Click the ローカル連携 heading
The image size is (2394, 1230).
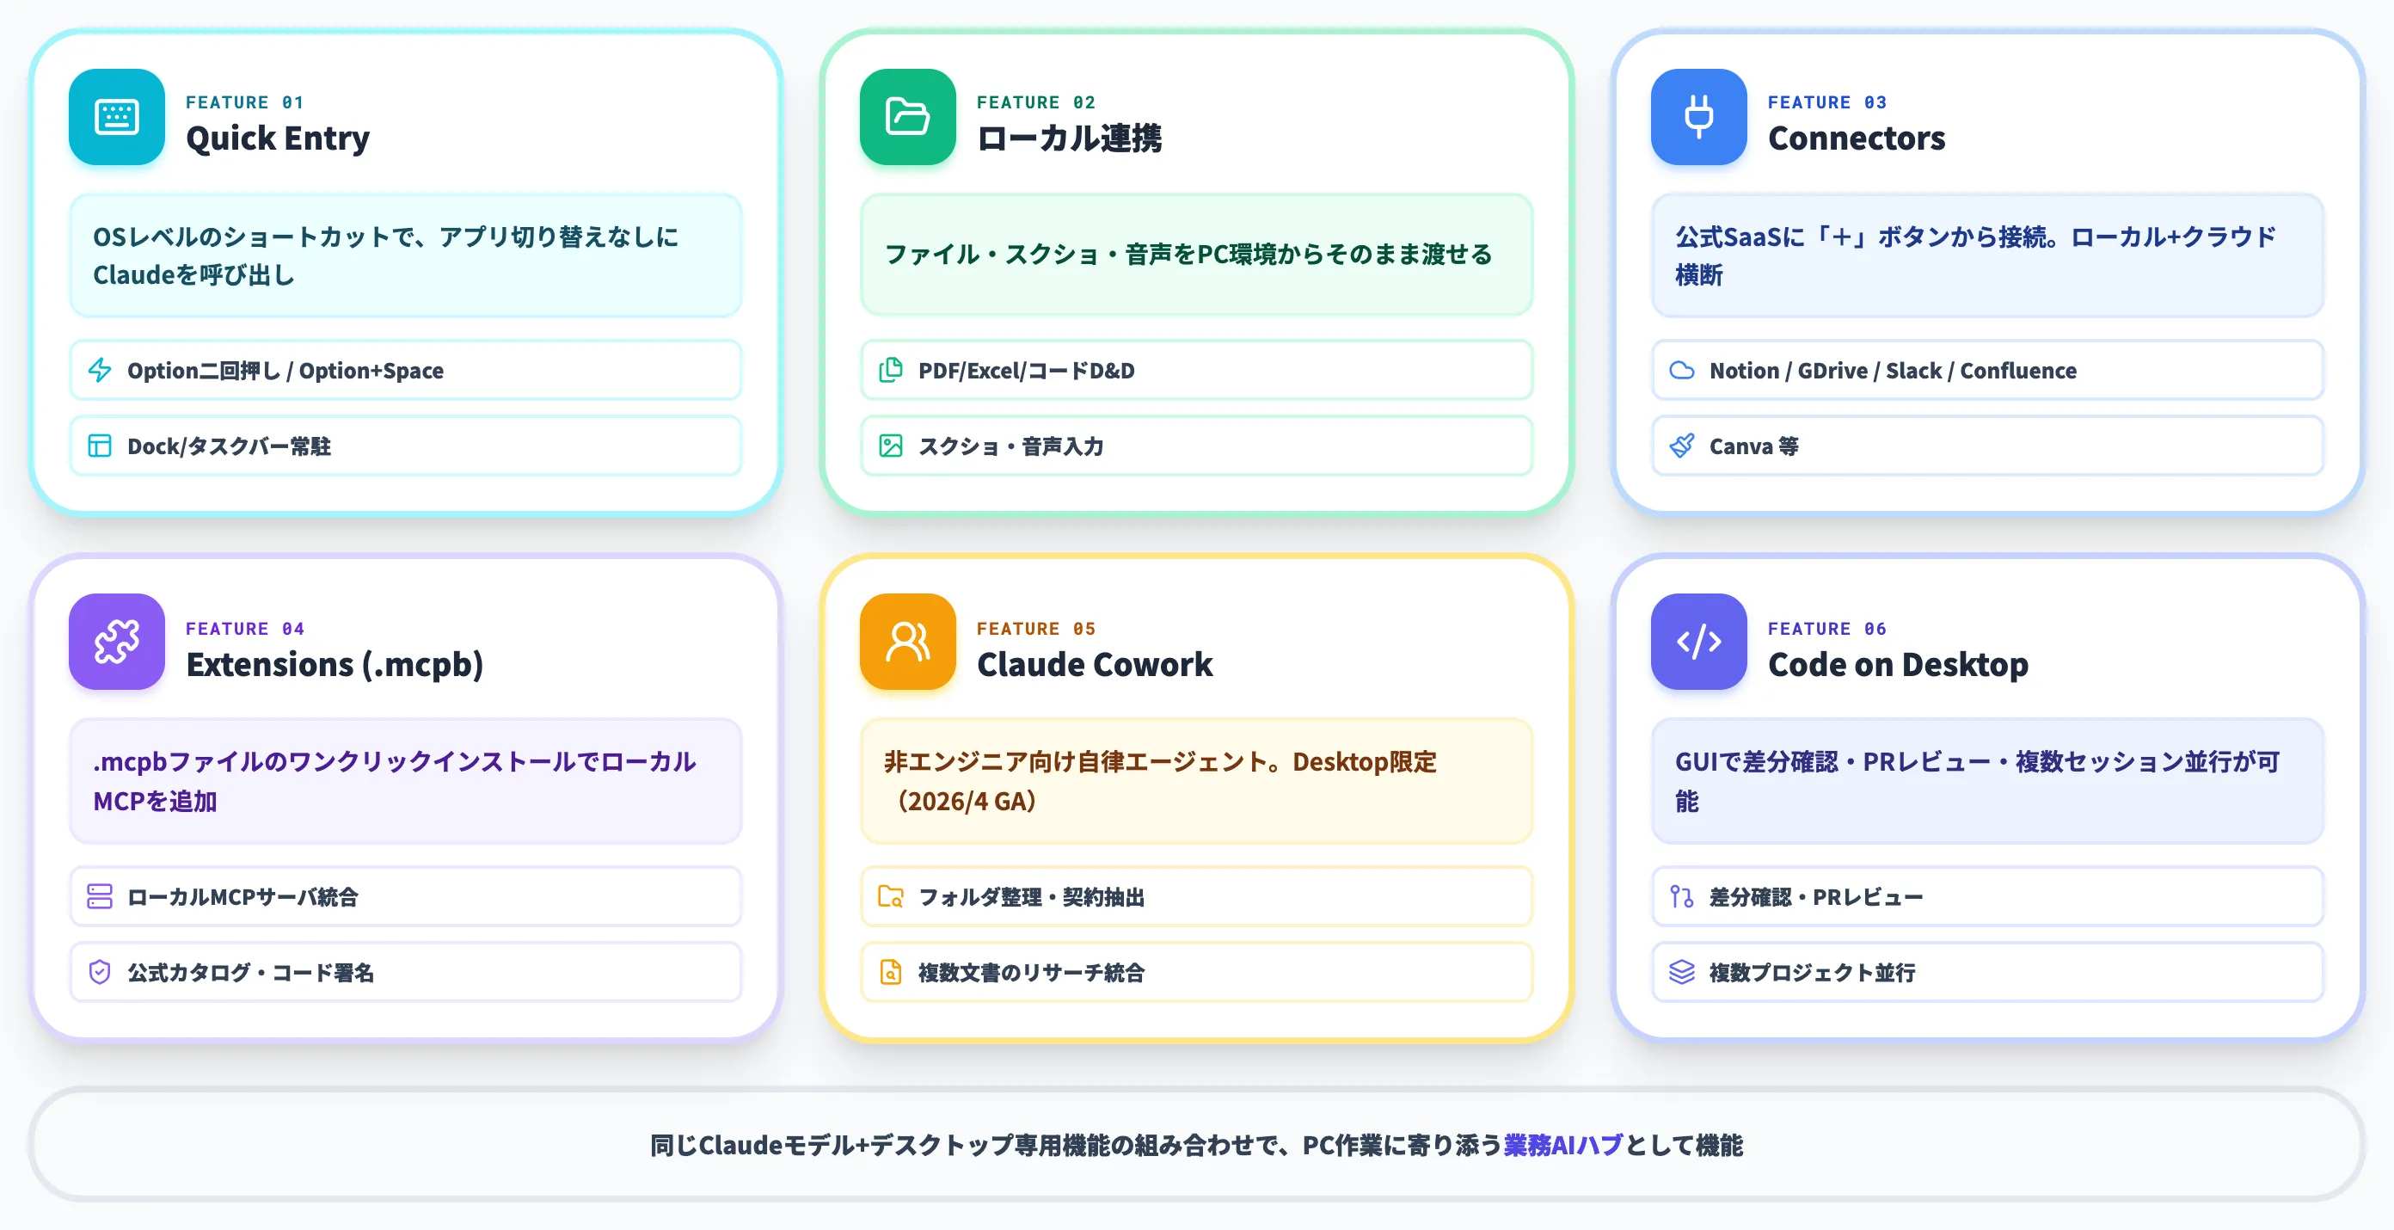(x=1069, y=138)
